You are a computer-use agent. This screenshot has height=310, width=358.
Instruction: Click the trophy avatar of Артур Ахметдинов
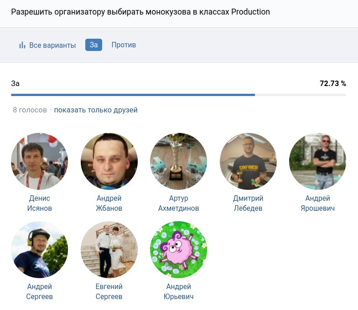178,161
